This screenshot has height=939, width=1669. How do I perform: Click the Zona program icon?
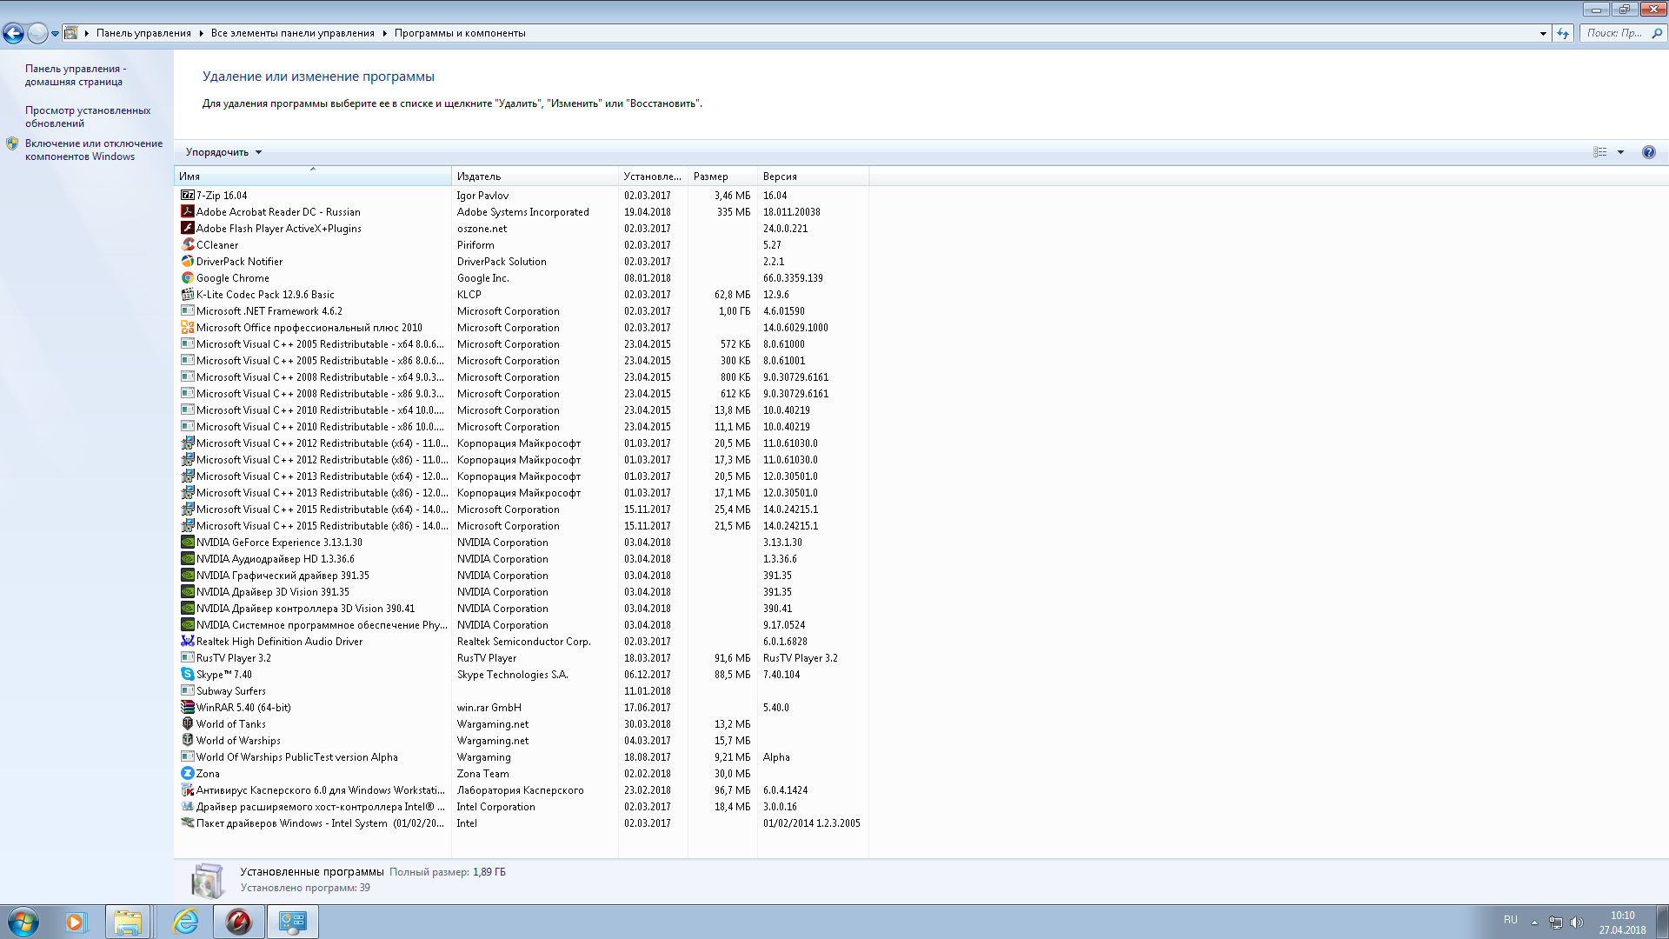coord(187,774)
